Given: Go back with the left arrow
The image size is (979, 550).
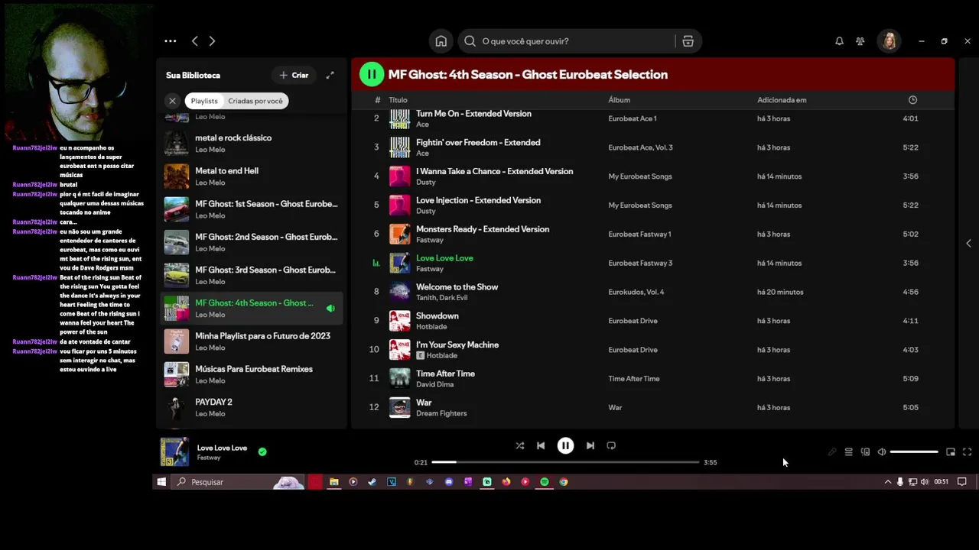Looking at the screenshot, I should click(x=195, y=41).
